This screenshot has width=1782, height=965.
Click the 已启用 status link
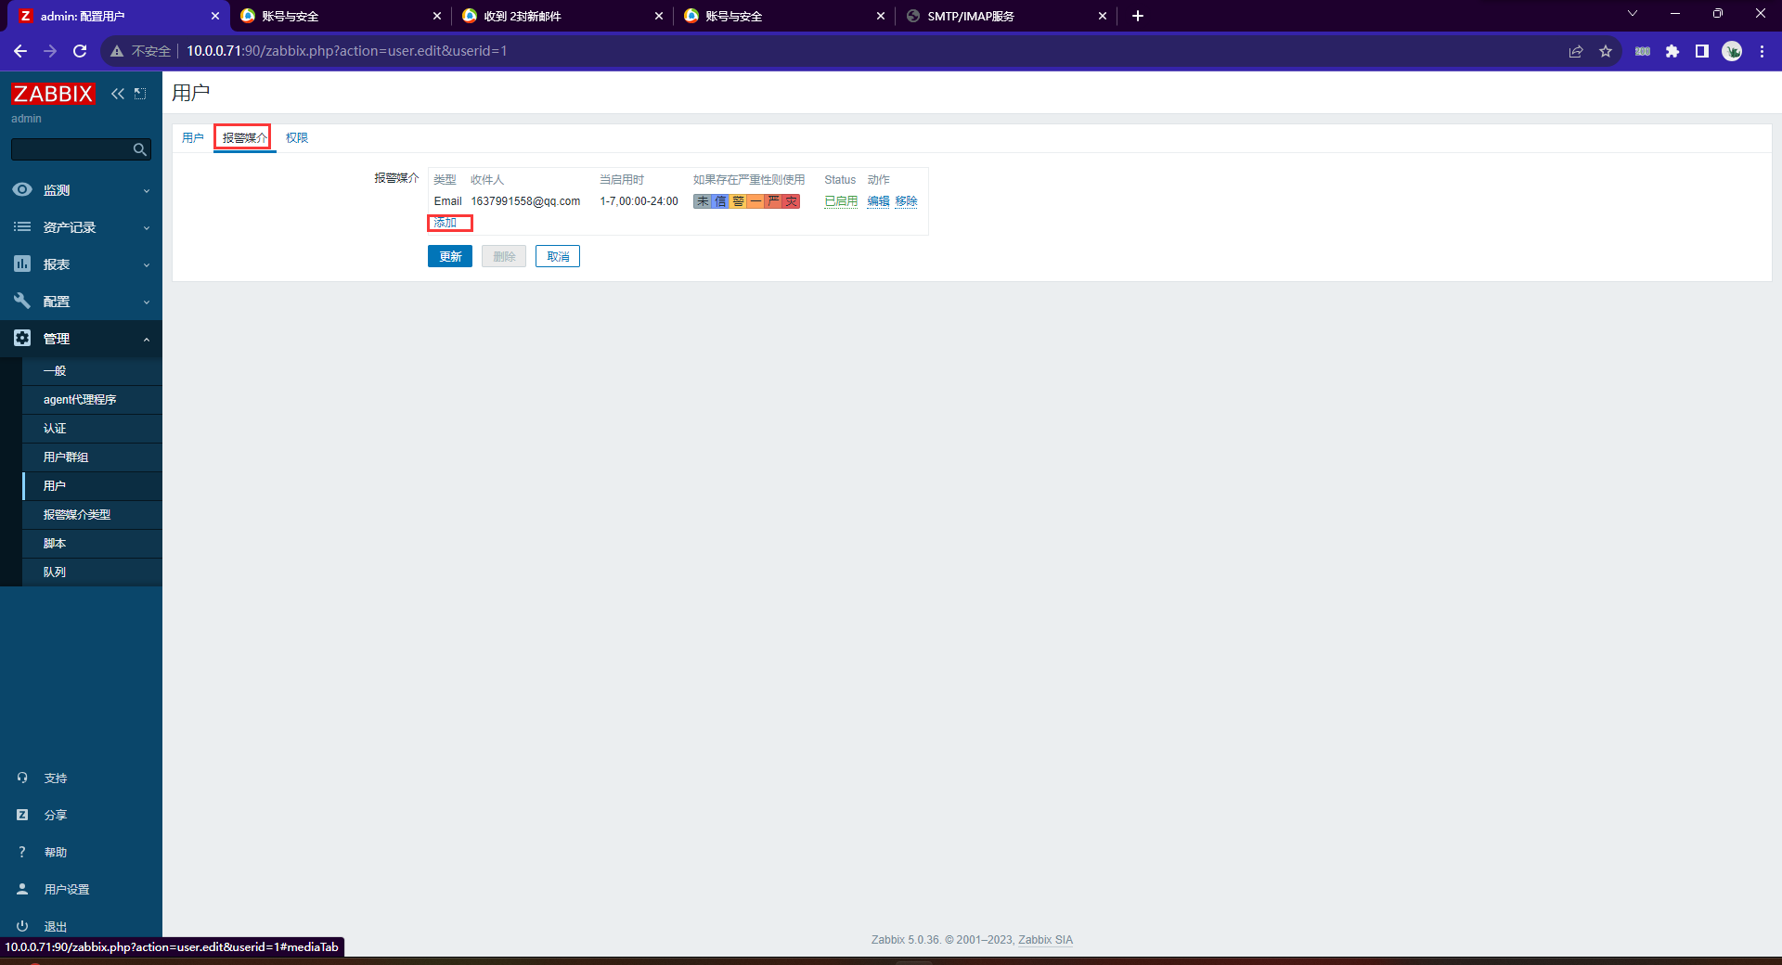(x=841, y=201)
